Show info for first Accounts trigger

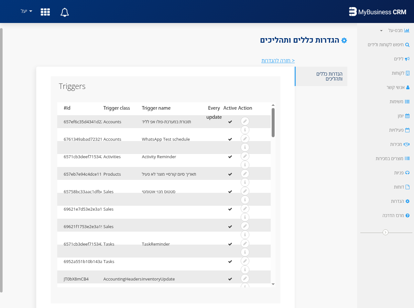(245, 130)
